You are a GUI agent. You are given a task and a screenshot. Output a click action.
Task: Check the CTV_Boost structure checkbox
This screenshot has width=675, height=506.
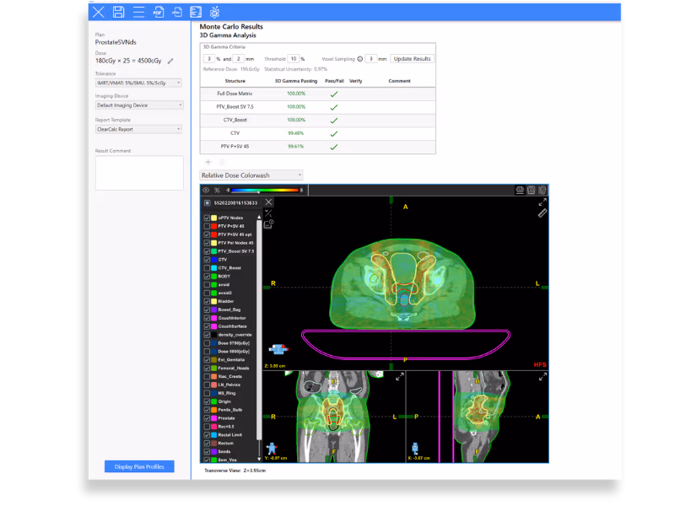click(x=207, y=268)
